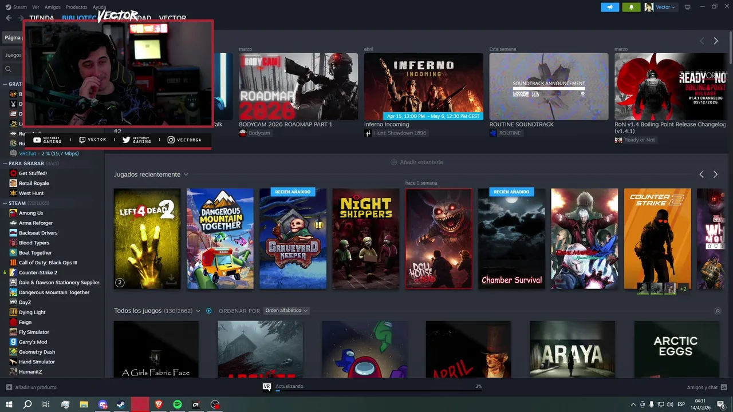Image resolution: width=733 pixels, height=412 pixels.
Task: Open VRChat updating entry in sidebar
Action: [49, 153]
